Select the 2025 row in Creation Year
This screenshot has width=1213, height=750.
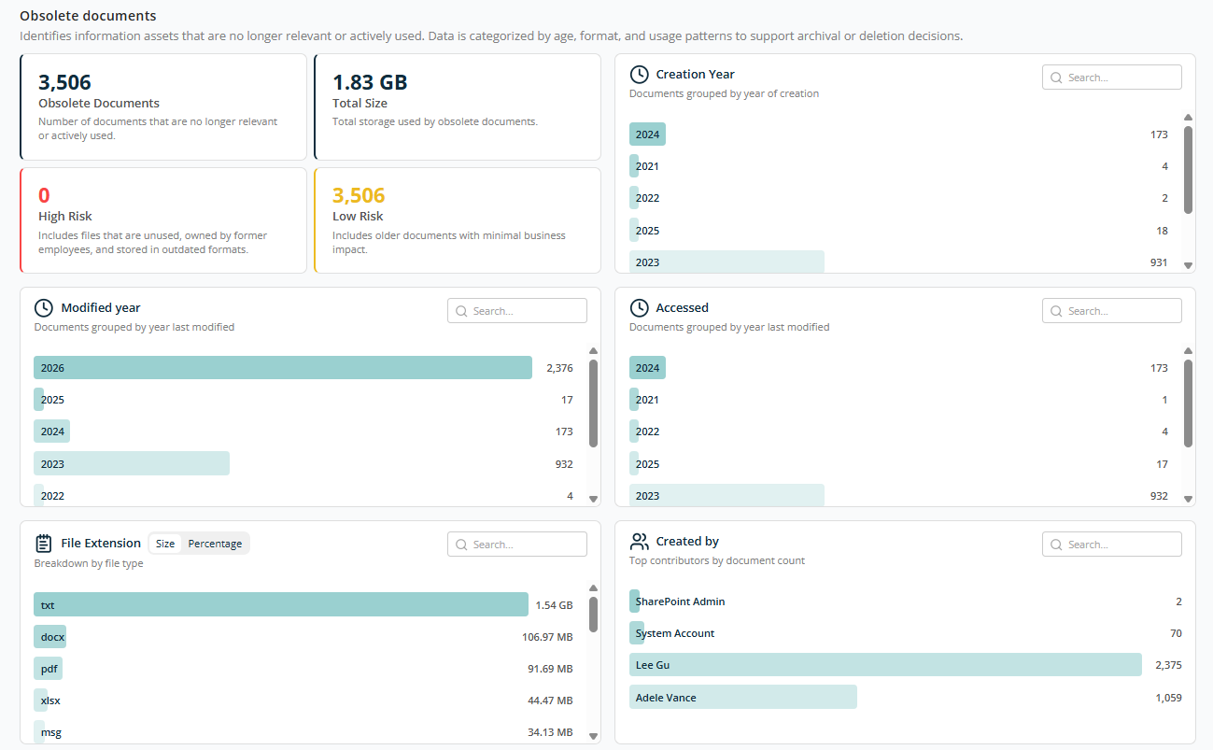coord(898,231)
